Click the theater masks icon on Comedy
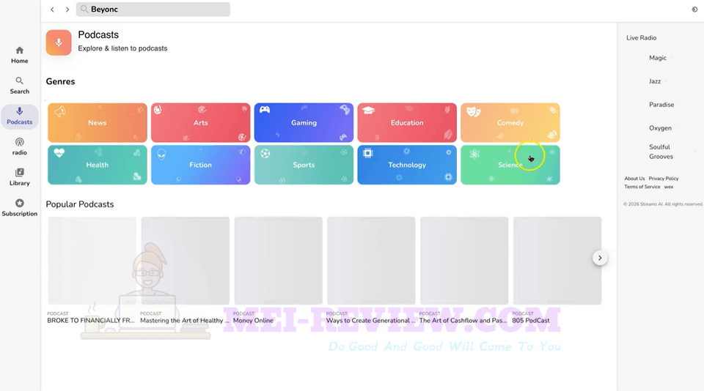The image size is (704, 391). [x=473, y=111]
